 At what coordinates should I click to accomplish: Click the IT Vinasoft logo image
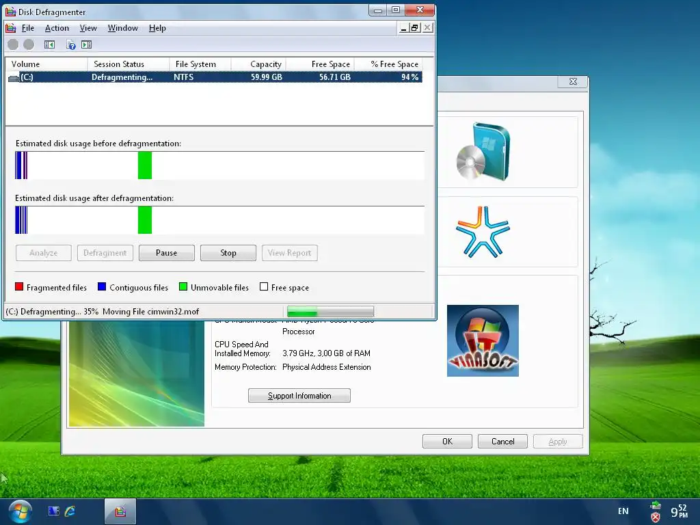tap(483, 340)
